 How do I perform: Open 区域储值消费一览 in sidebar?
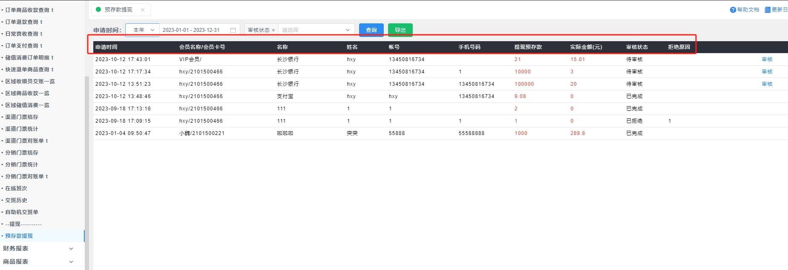pyautogui.click(x=27, y=105)
